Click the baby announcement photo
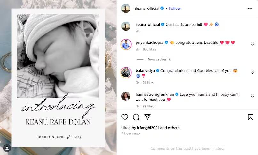258x155 pixels. click(58, 56)
